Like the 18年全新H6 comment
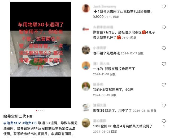 (x=164, y=121)
